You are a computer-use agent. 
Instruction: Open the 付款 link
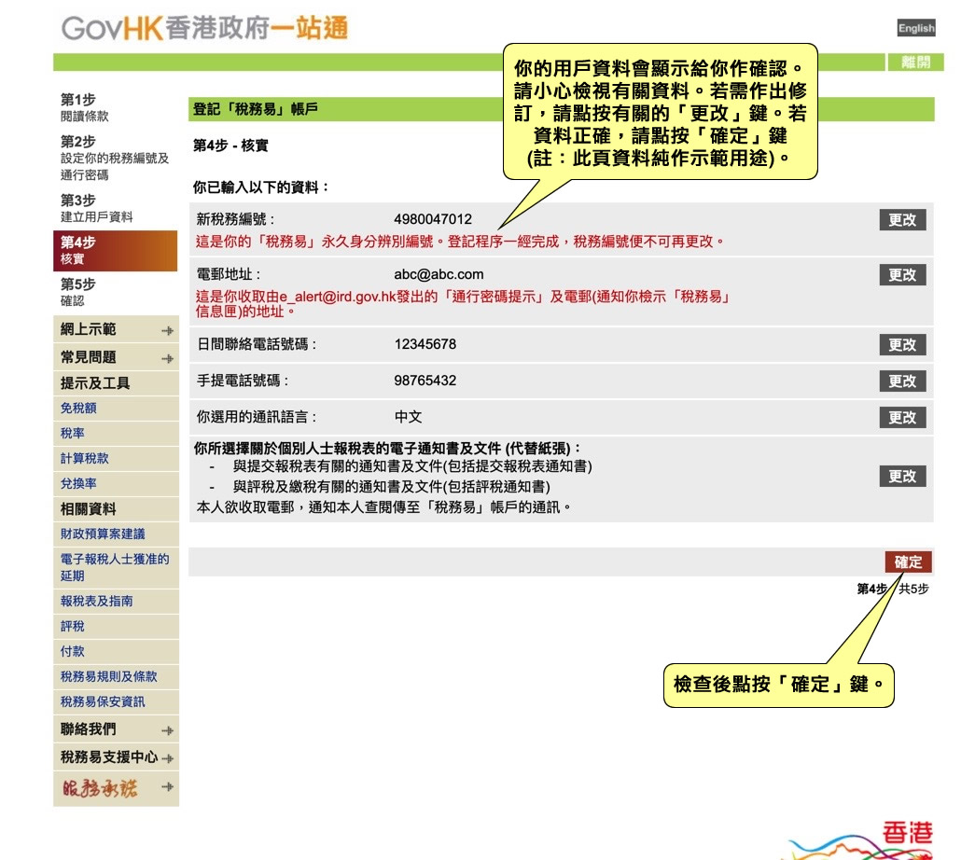[72, 651]
